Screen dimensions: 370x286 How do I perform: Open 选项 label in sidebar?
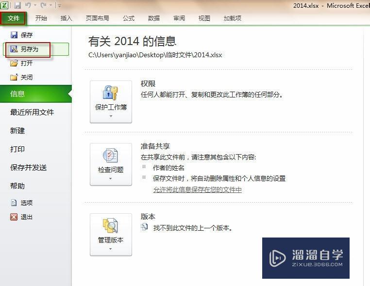tap(27, 203)
